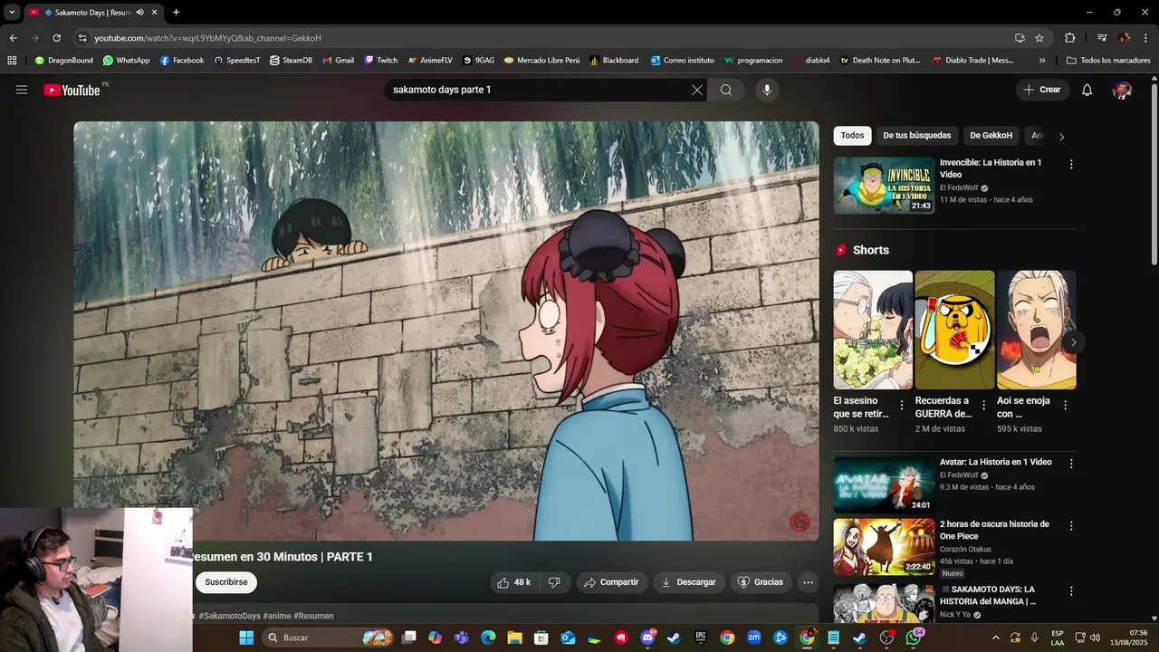
Task: Select the Todos filter chip
Action: point(852,136)
